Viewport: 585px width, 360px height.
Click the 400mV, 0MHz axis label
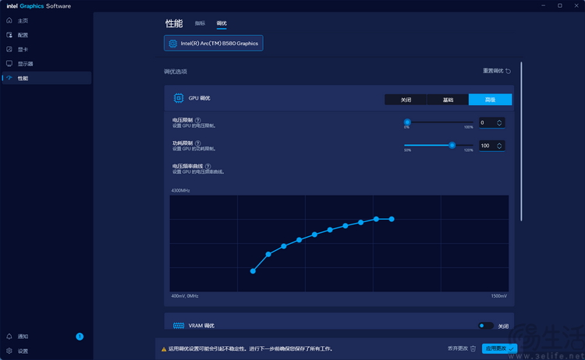click(x=185, y=296)
